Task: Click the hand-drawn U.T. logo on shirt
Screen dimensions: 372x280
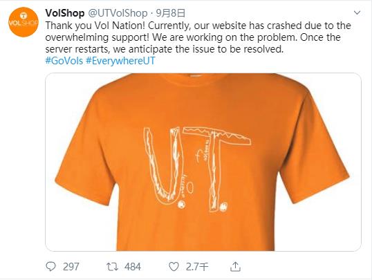Action: coord(197,169)
